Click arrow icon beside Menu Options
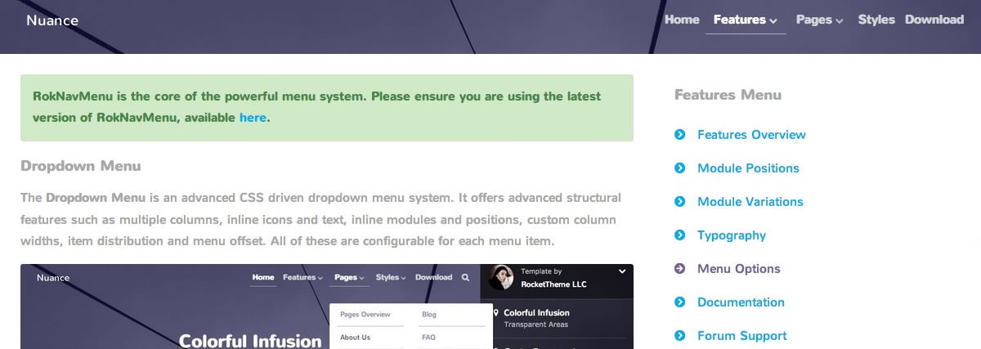This screenshot has width=981, height=349. [679, 269]
